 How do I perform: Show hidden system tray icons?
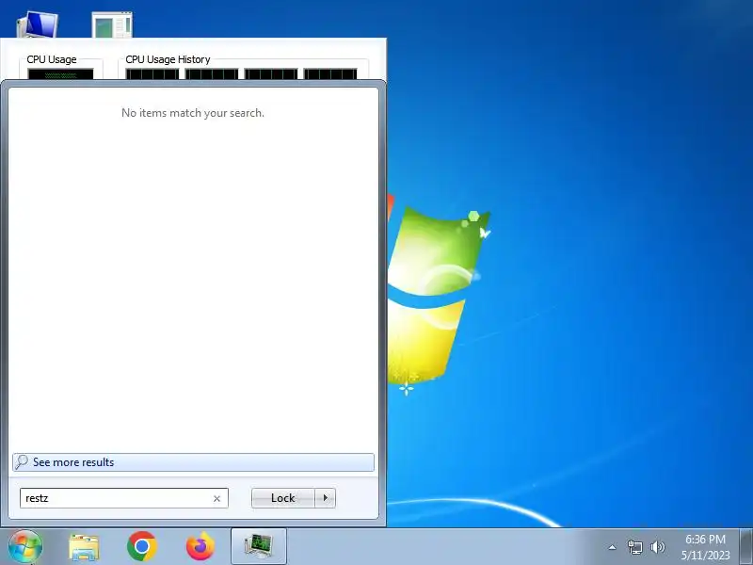[613, 547]
